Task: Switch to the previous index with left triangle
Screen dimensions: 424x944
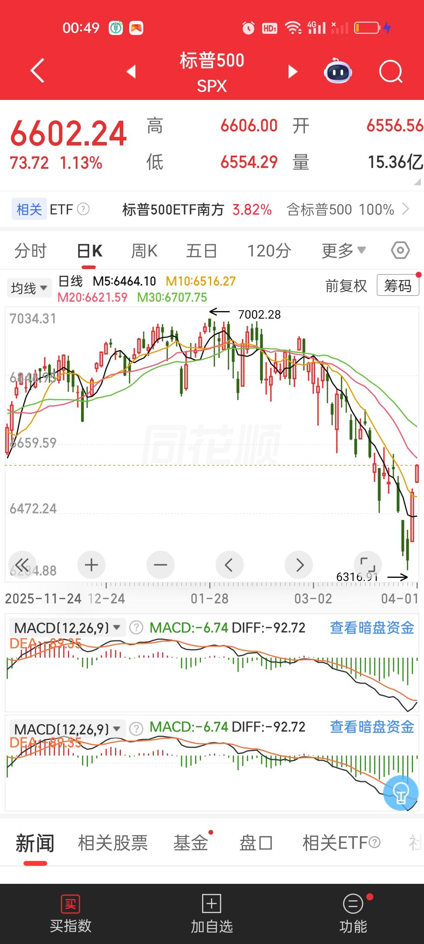Action: (x=131, y=72)
